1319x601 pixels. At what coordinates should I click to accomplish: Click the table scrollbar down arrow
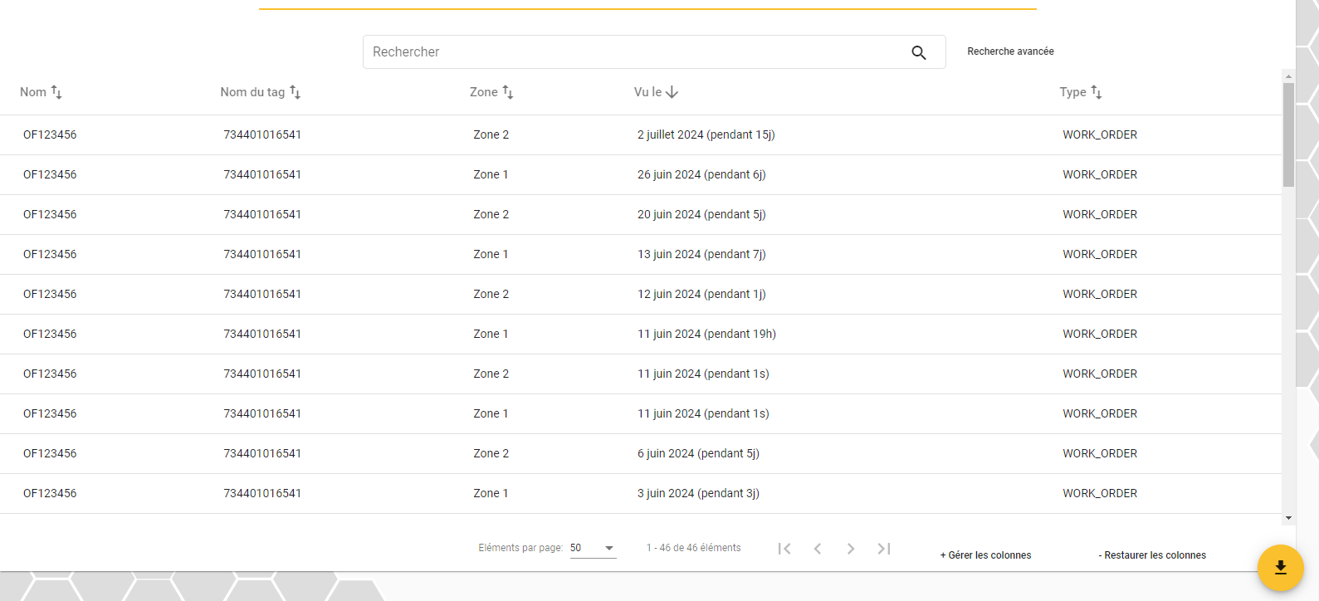coord(1288,518)
